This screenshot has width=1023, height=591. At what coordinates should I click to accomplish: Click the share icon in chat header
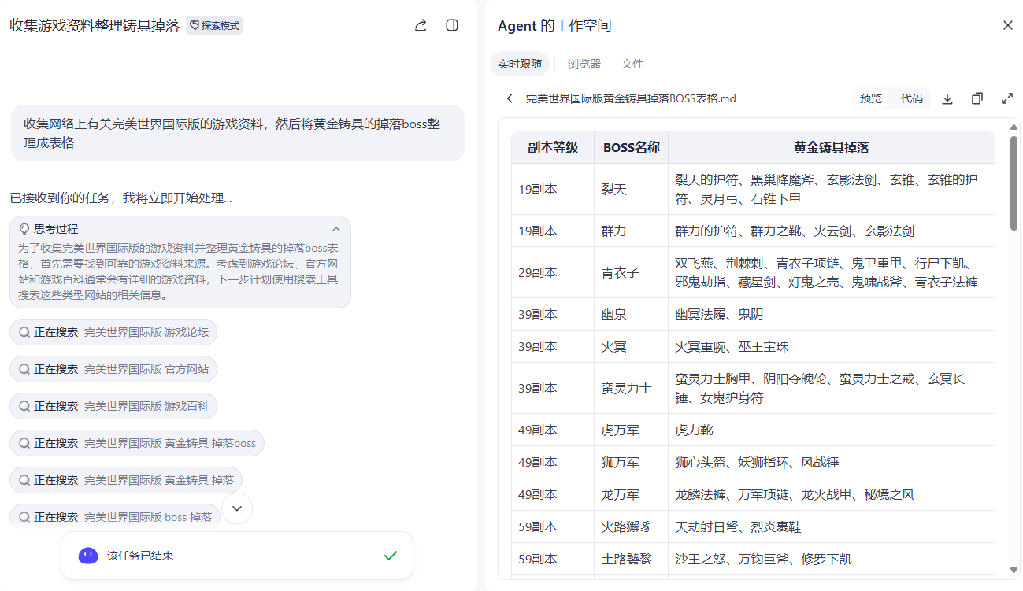tap(421, 25)
